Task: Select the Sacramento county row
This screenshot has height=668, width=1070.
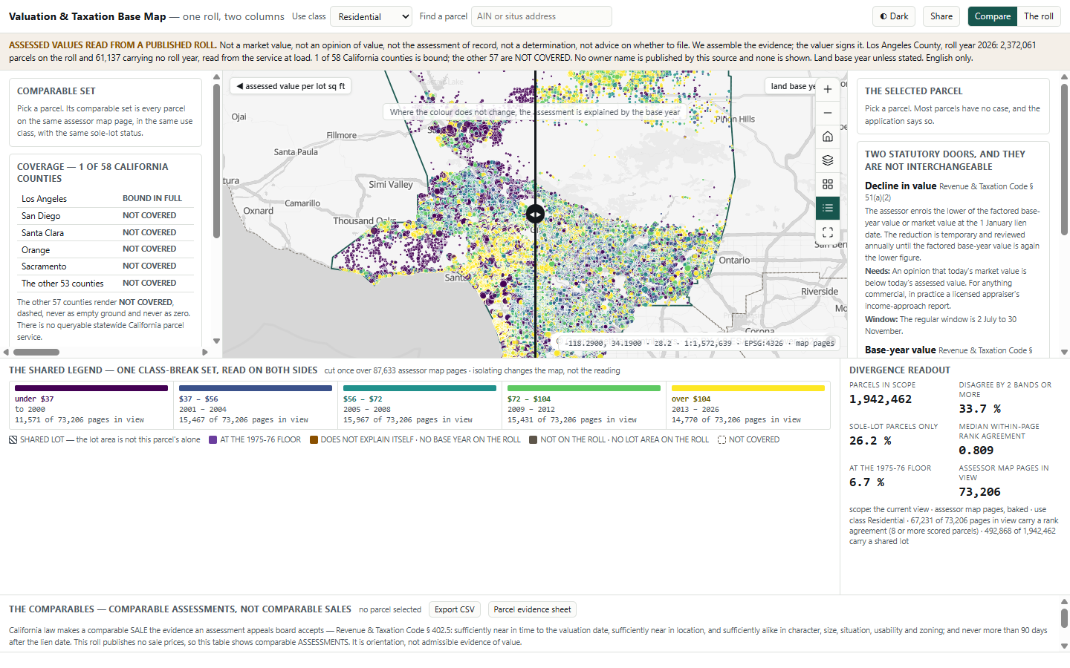Action: (x=106, y=266)
